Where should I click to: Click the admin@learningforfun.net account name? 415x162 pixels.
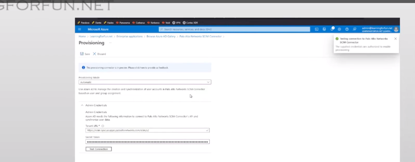(377, 28)
